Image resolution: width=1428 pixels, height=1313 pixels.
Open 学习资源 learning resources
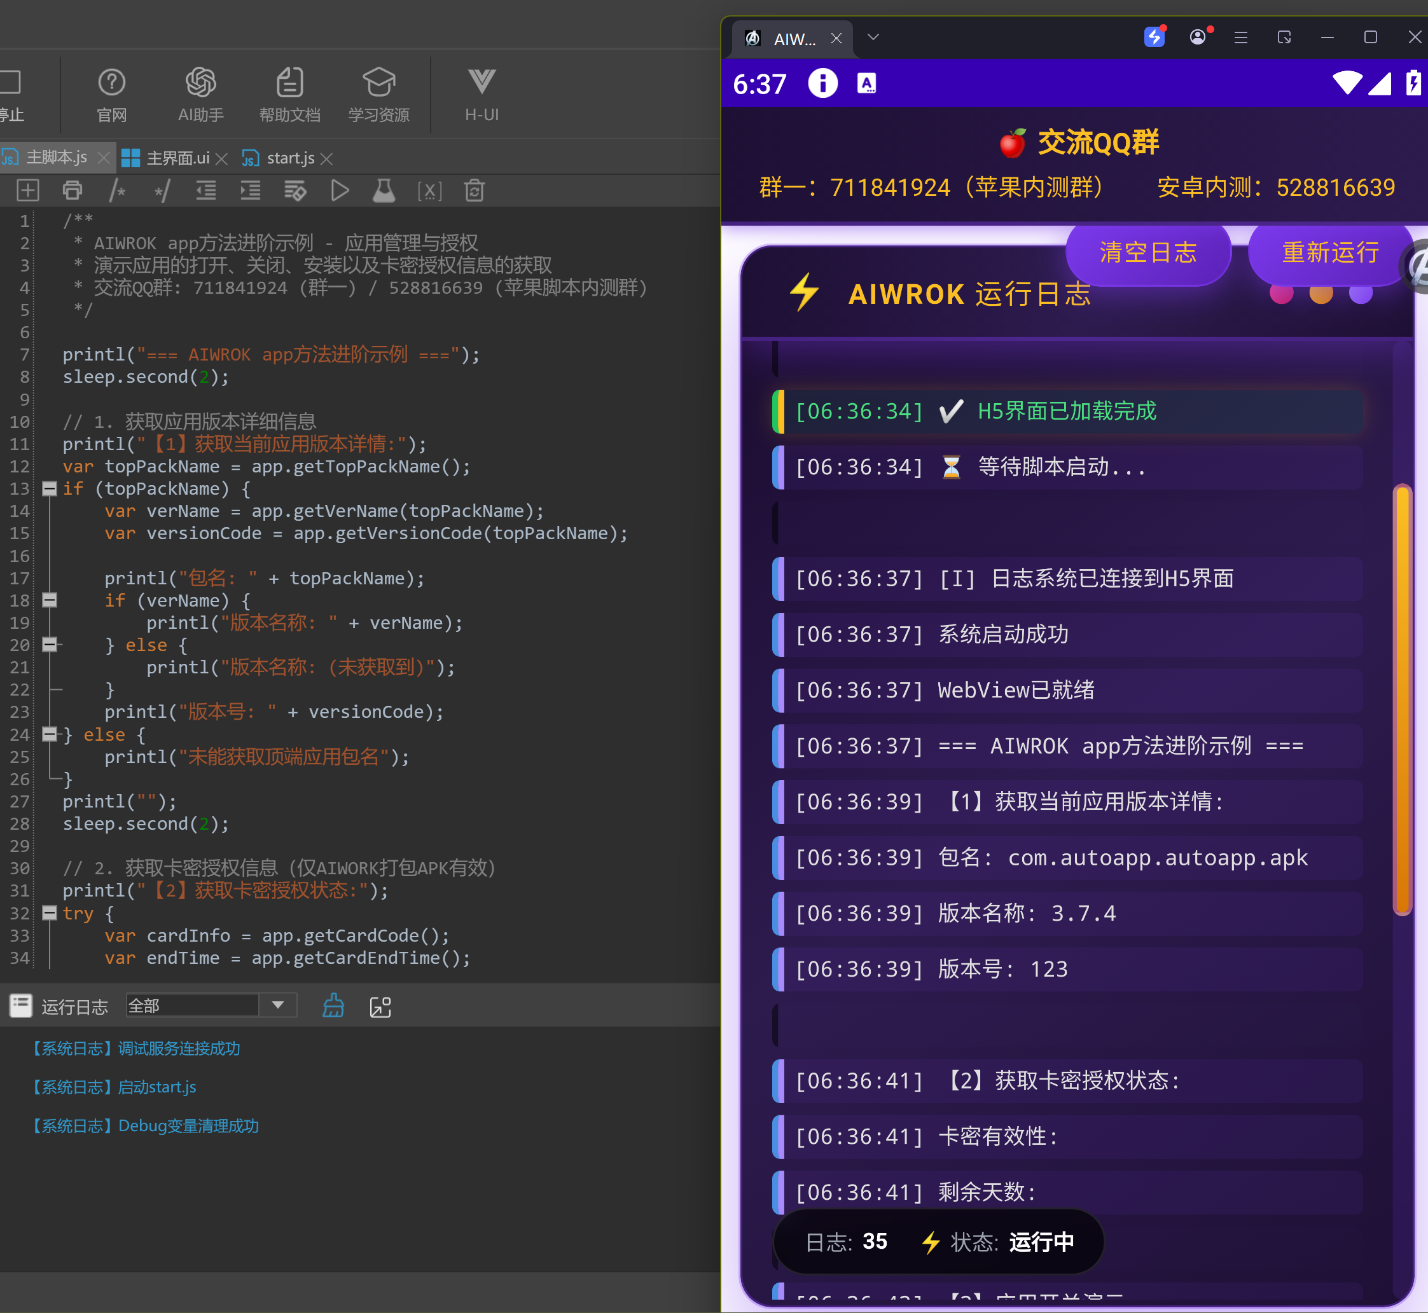click(379, 95)
